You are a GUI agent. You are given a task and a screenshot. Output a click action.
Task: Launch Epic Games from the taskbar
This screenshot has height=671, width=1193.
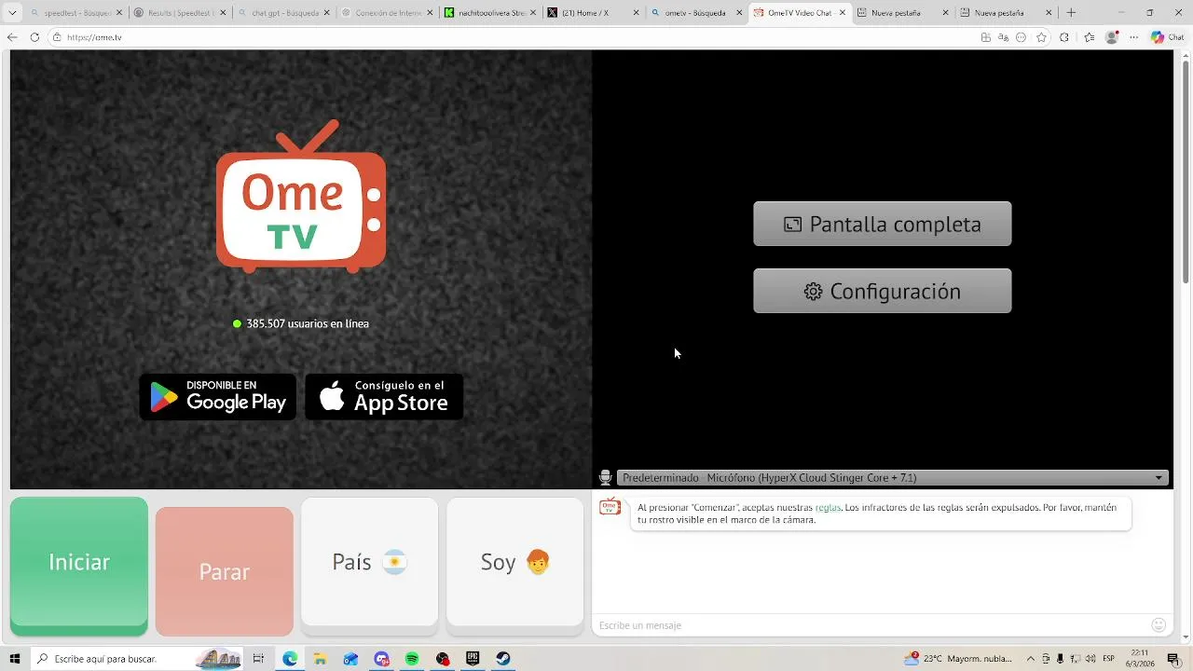(x=473, y=659)
